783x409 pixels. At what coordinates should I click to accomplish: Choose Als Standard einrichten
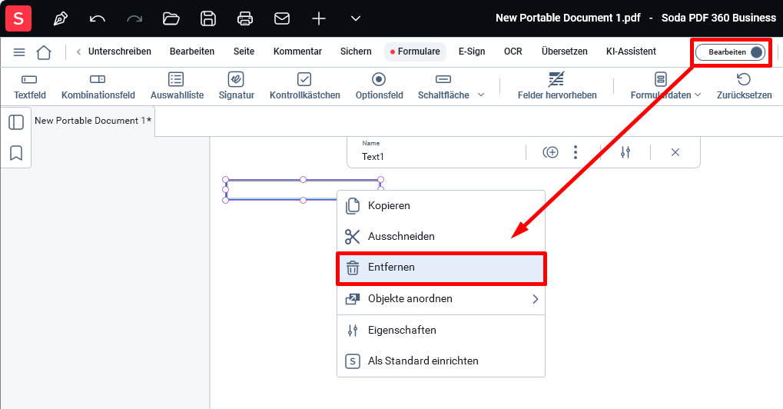[441, 361]
